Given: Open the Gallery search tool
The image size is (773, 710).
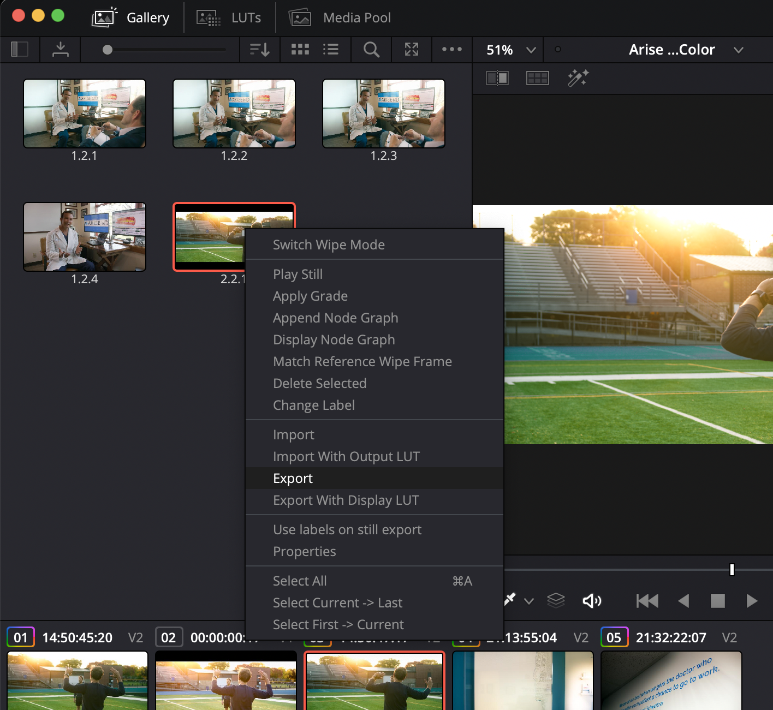Looking at the screenshot, I should tap(371, 50).
